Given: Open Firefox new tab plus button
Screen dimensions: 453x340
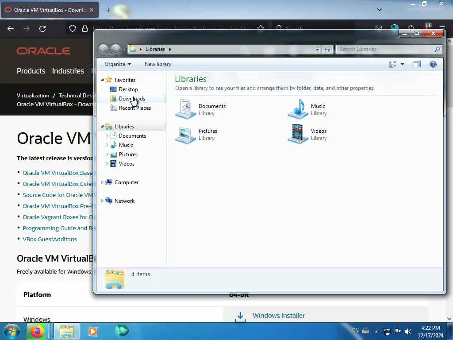Looking at the screenshot, I should tap(108, 10).
